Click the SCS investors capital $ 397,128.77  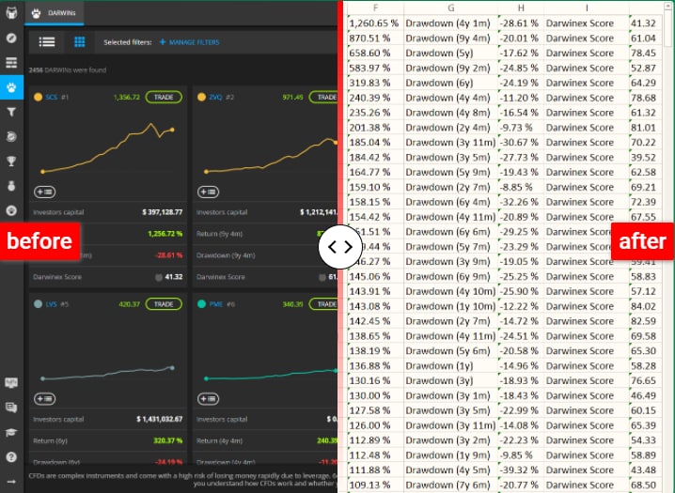[x=163, y=212]
